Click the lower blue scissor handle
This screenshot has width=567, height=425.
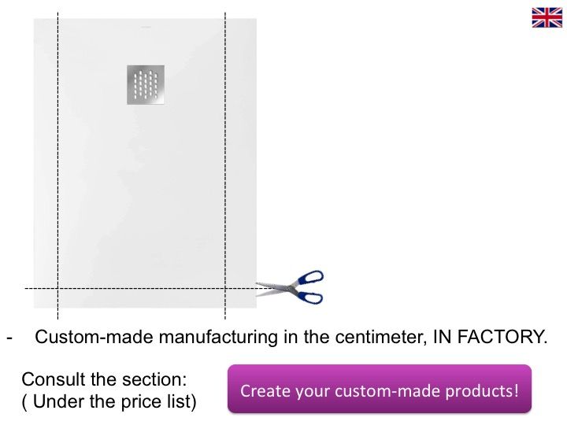pyautogui.click(x=309, y=297)
